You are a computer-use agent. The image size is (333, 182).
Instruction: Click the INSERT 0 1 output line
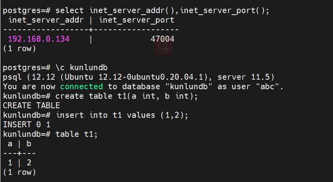coord(27,125)
